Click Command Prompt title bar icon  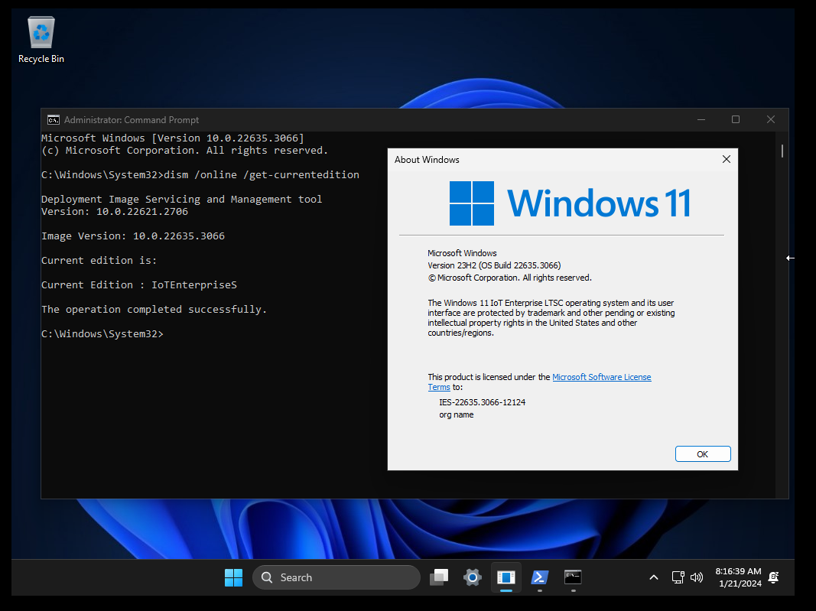point(53,120)
